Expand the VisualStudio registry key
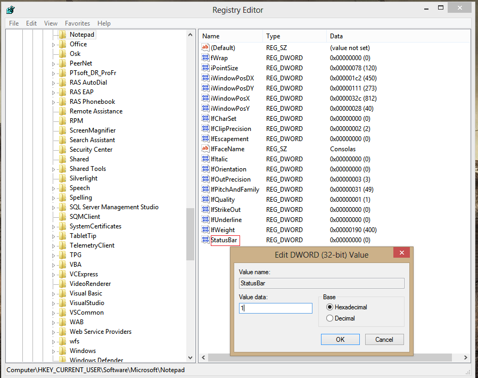 (x=53, y=303)
